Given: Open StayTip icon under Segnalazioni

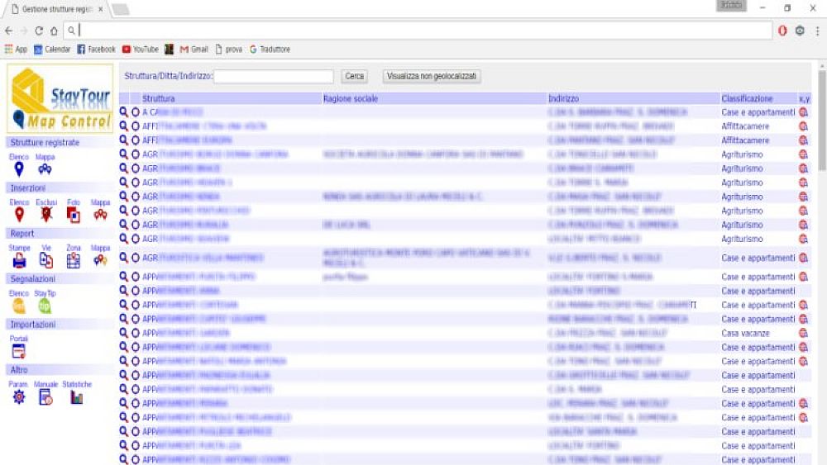Looking at the screenshot, I should (x=45, y=306).
